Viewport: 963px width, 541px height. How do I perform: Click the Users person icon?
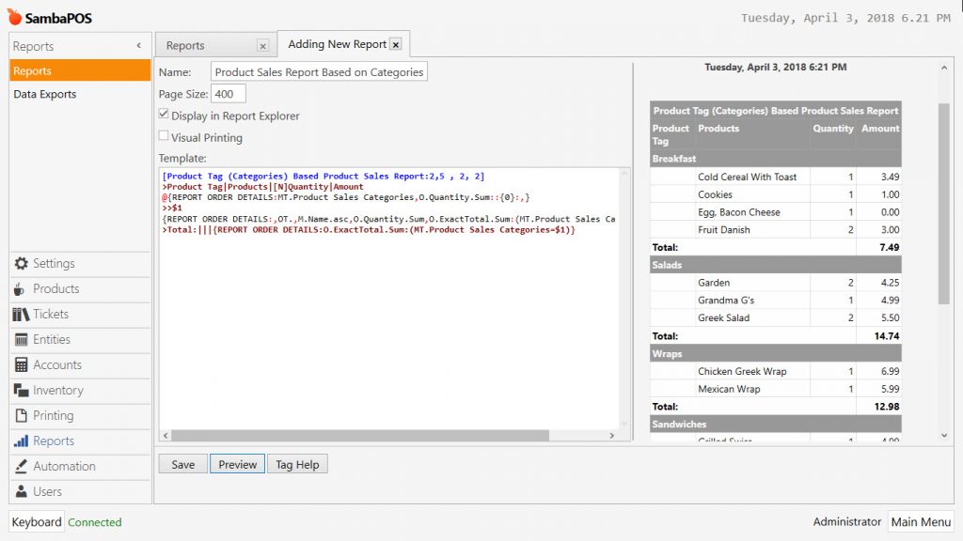[x=22, y=491]
